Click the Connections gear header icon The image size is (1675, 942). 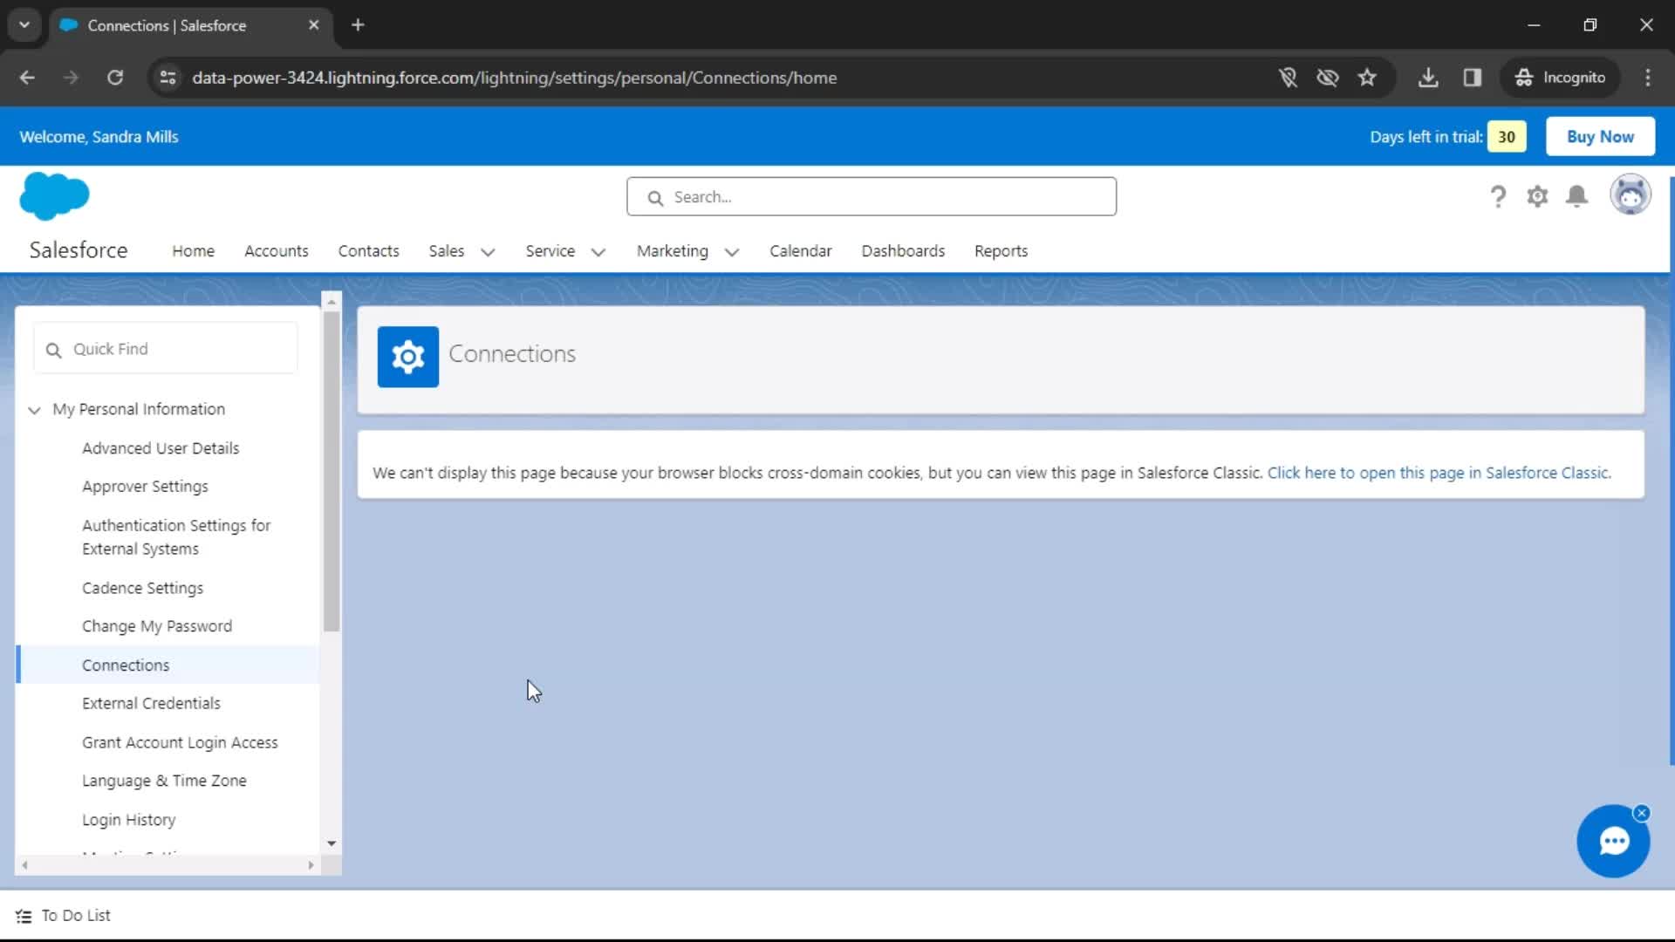pyautogui.click(x=407, y=357)
